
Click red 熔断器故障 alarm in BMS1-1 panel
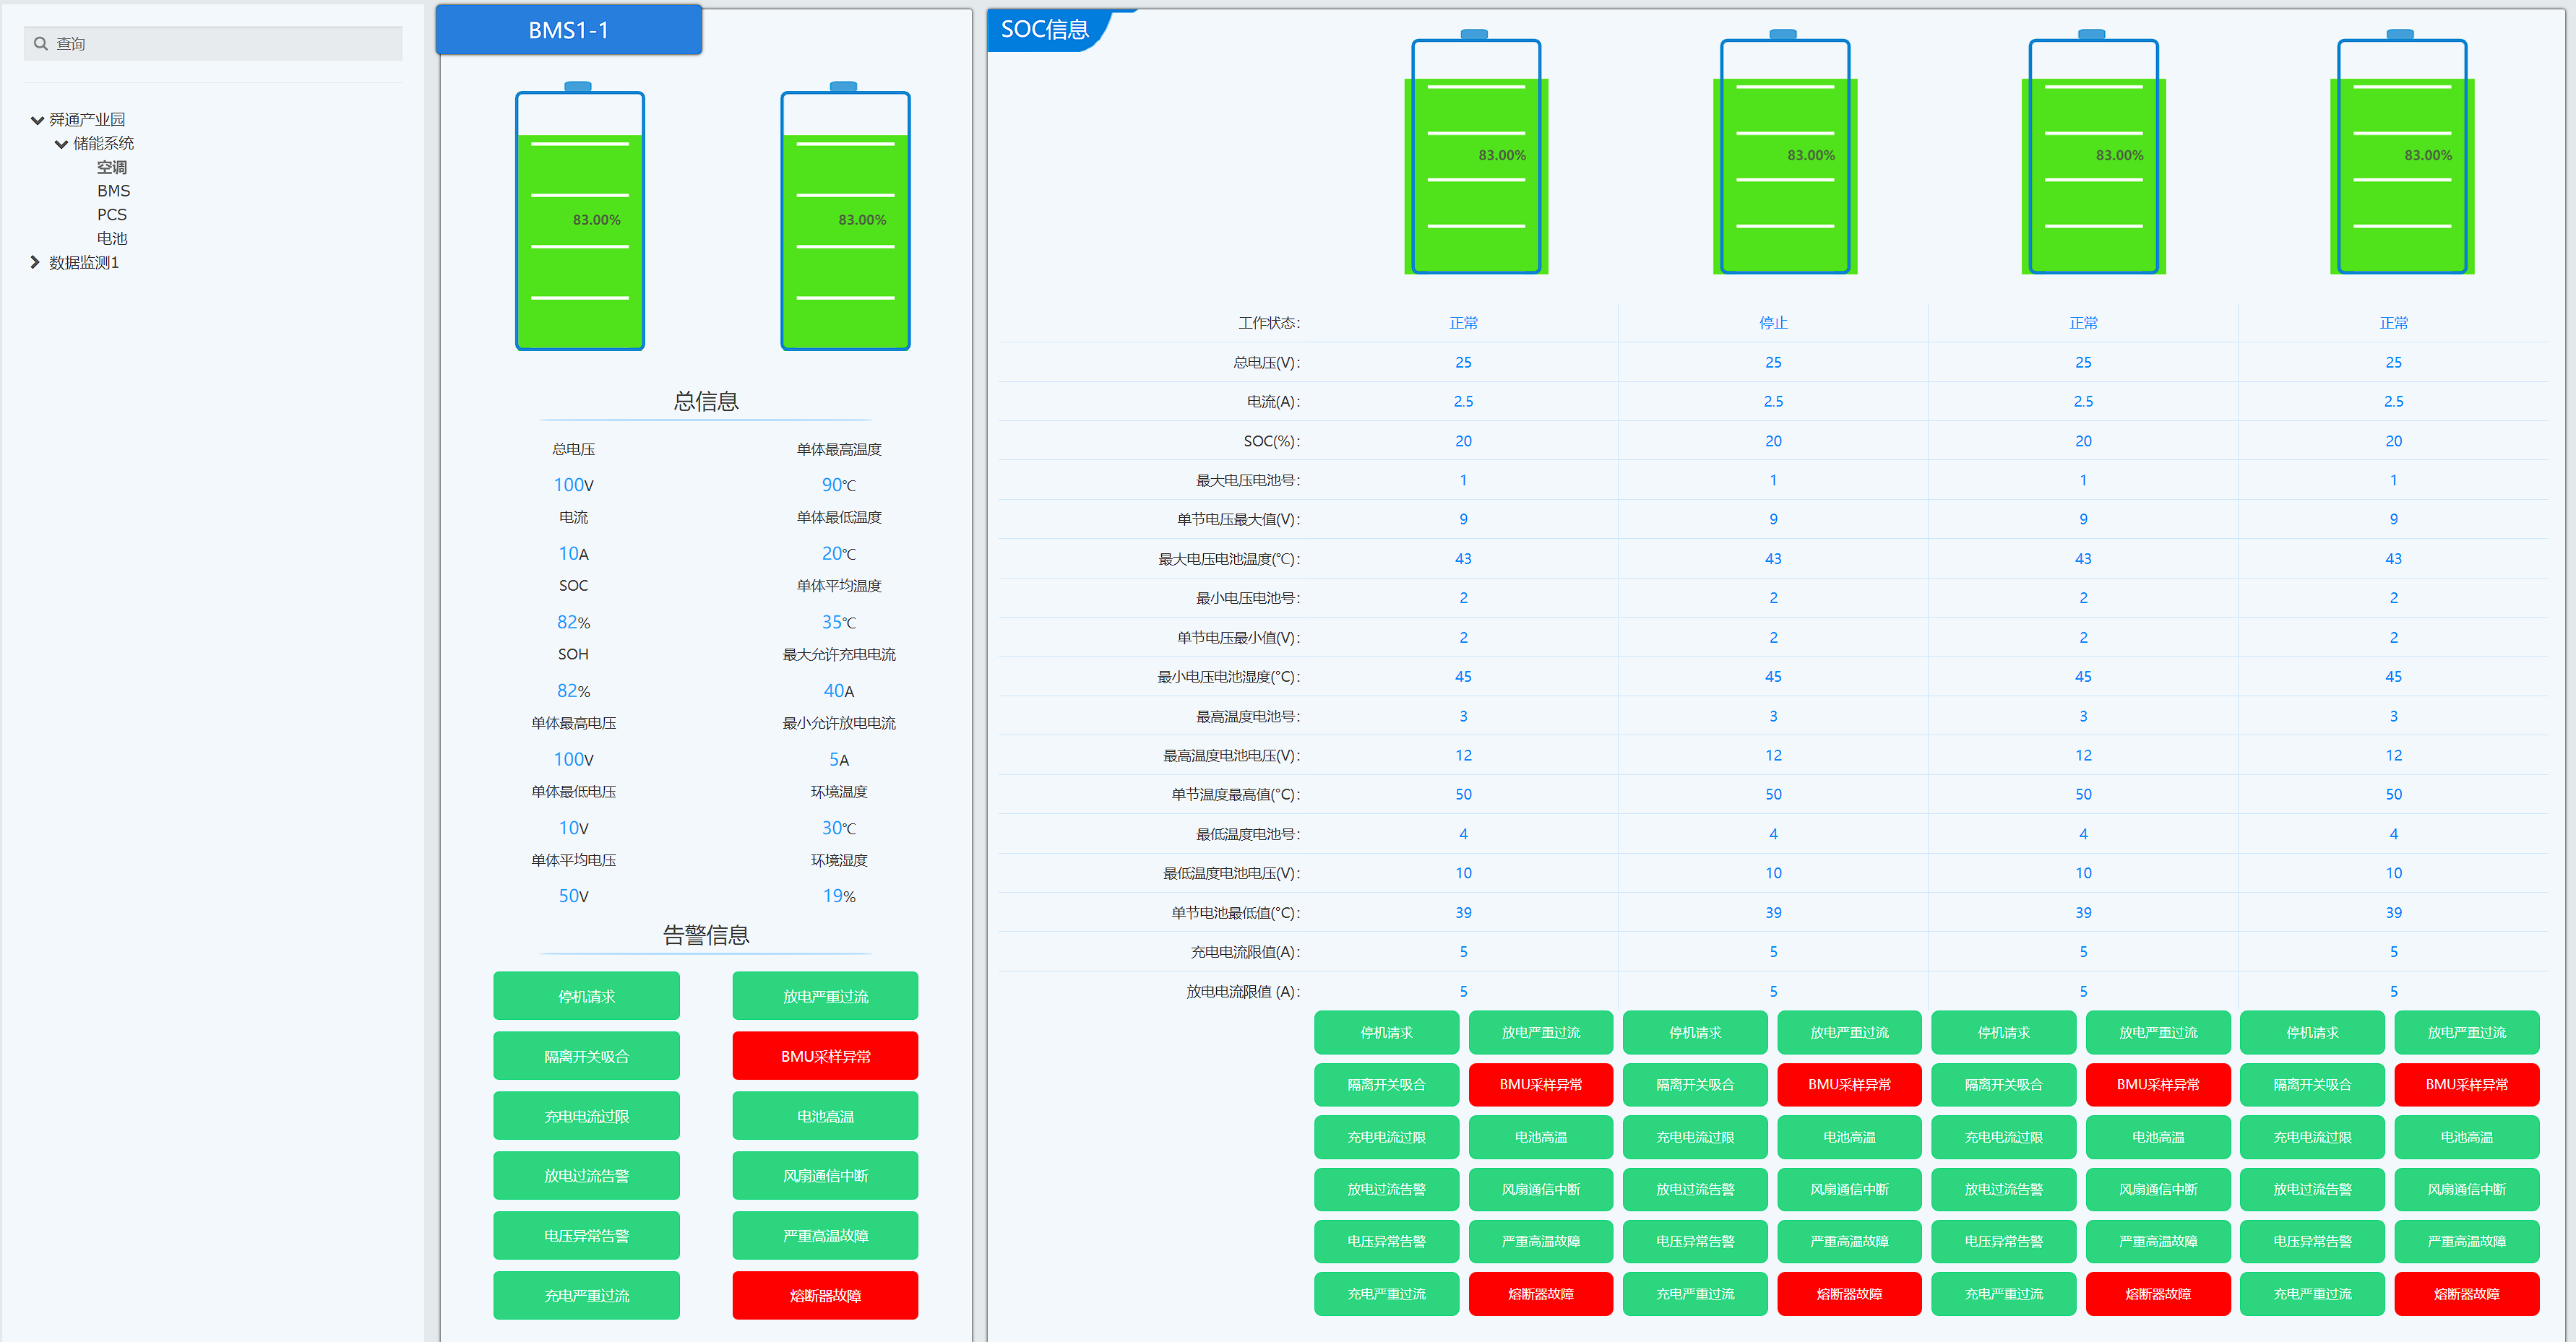(x=825, y=1295)
